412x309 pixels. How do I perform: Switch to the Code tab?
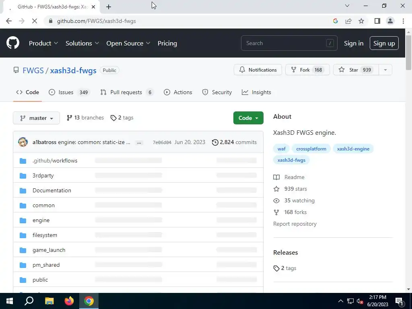click(x=27, y=92)
